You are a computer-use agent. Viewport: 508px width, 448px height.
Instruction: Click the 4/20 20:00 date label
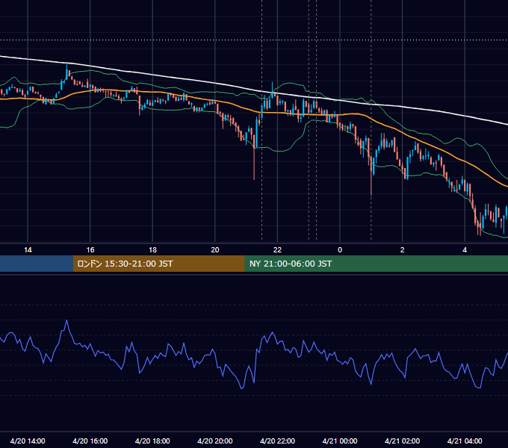(215, 441)
